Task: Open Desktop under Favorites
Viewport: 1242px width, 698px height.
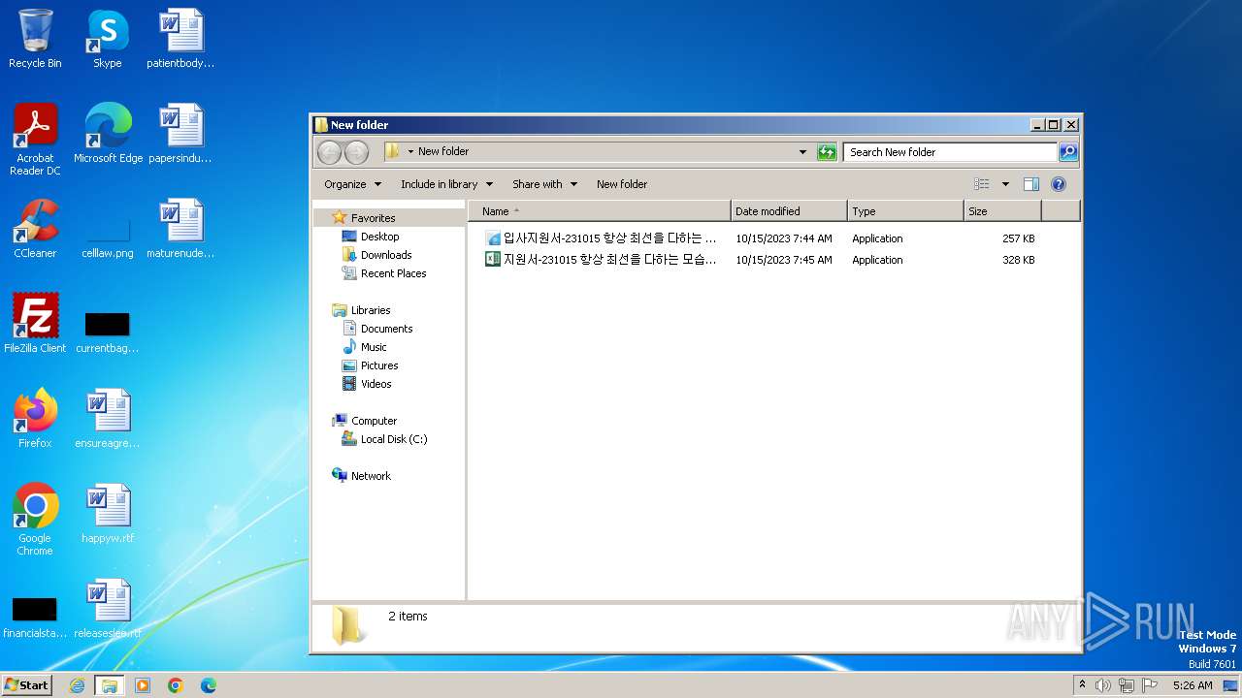Action: [x=379, y=237]
